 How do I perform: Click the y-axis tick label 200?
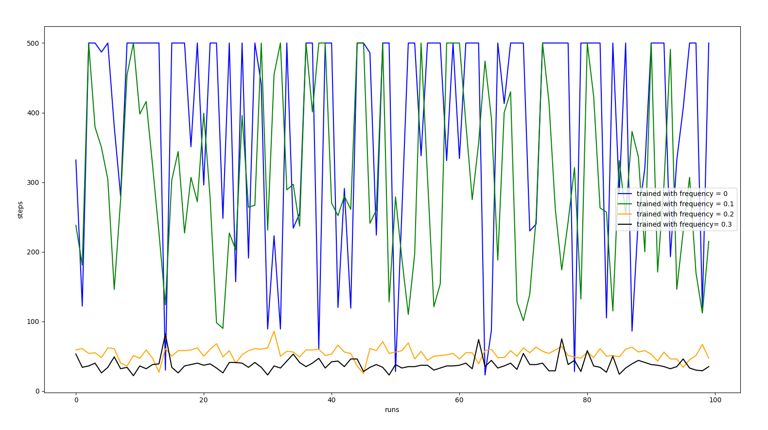(x=34, y=252)
